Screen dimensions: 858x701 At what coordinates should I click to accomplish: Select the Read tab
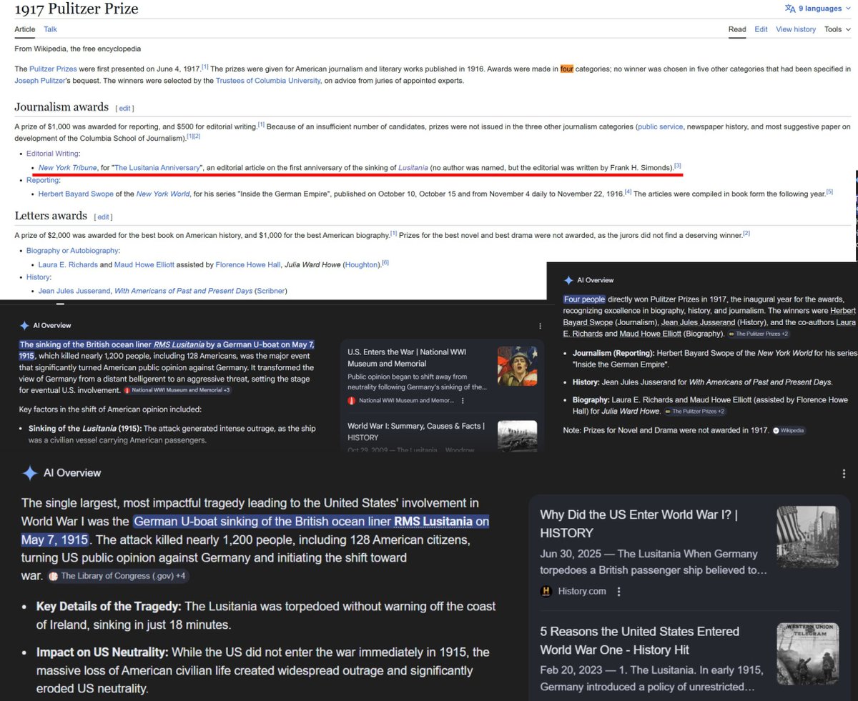[x=737, y=29]
